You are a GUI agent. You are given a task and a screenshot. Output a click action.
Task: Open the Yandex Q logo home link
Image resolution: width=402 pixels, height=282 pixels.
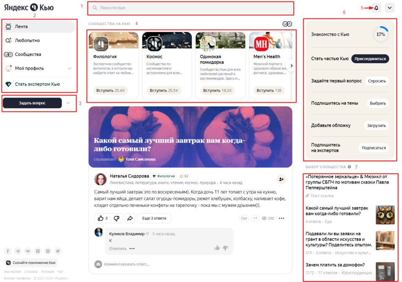pyautogui.click(x=29, y=7)
